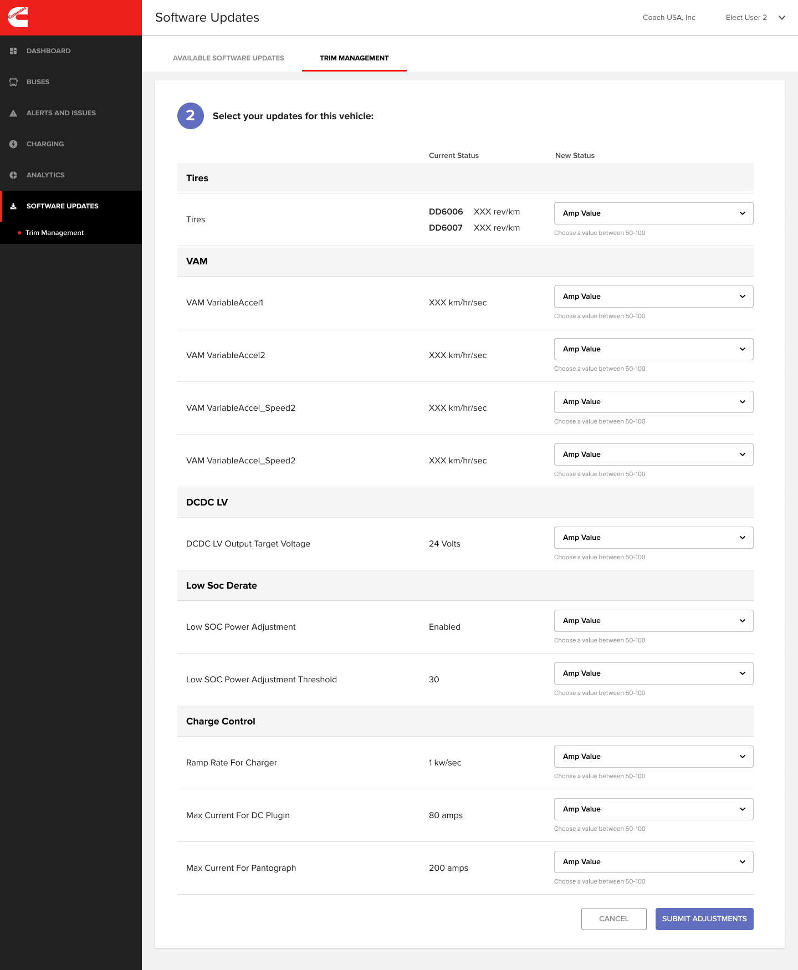This screenshot has width=798, height=970.
Task: Open the Tires Amp Value dropdown
Action: 654,213
